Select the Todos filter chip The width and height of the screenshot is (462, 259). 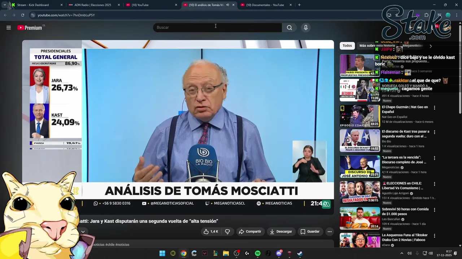[x=347, y=46]
